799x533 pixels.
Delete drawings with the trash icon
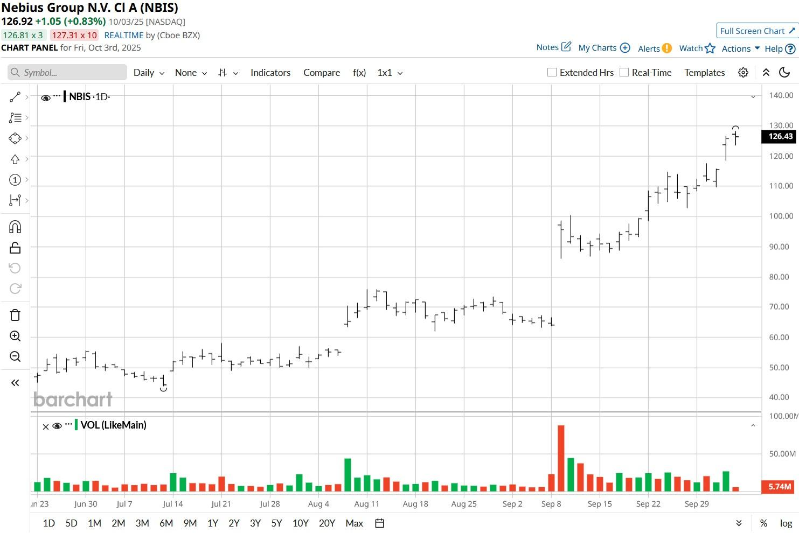15,315
